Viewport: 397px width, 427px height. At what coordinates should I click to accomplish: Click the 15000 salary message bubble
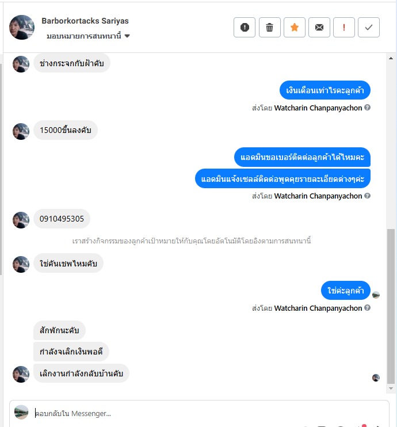coord(66,130)
